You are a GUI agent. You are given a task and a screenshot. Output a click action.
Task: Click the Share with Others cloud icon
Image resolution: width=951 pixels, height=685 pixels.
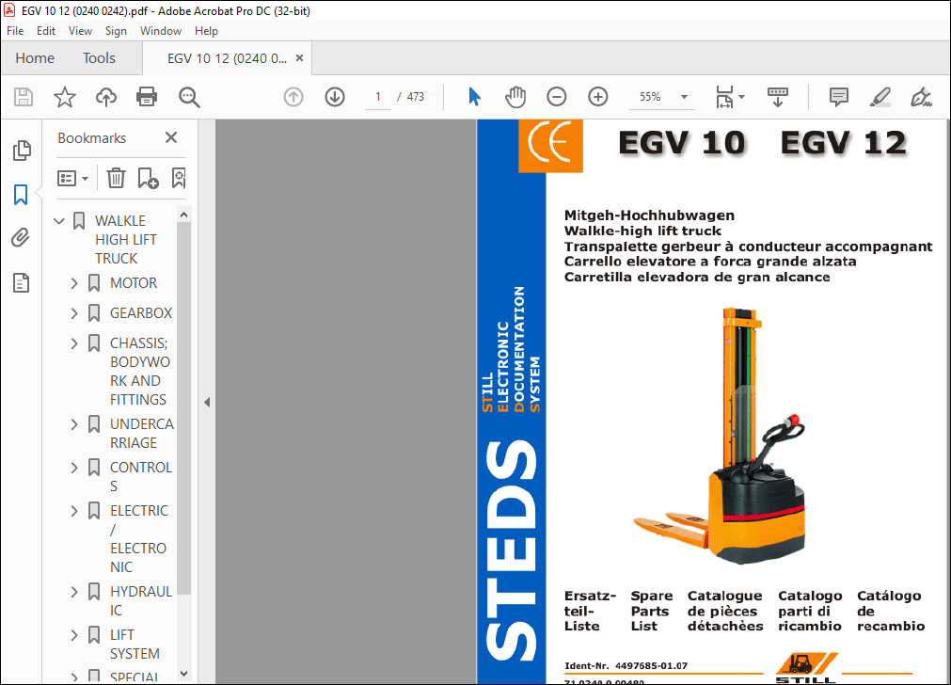click(105, 96)
